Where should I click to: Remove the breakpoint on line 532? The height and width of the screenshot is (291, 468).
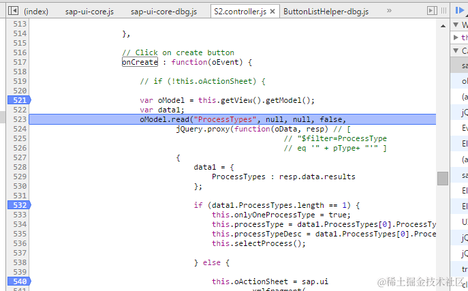(19, 205)
